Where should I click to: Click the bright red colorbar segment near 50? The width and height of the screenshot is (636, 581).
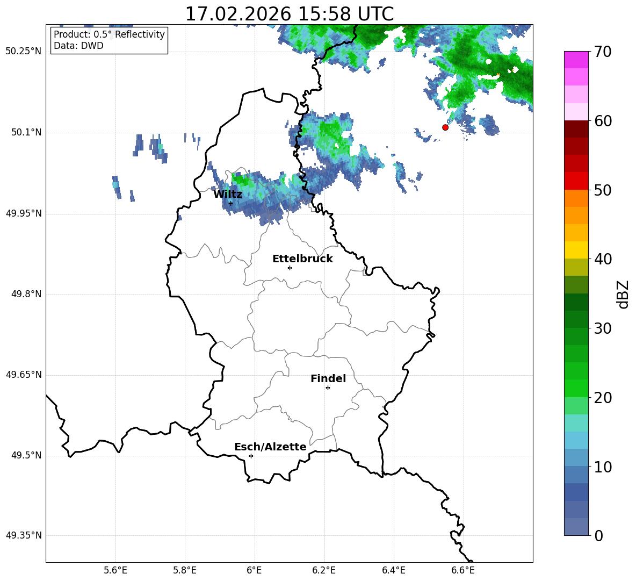(x=576, y=181)
